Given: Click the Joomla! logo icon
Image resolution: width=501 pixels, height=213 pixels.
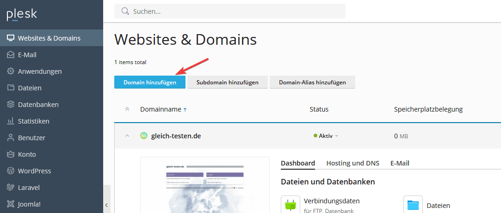Looking at the screenshot, I should click(11, 204).
